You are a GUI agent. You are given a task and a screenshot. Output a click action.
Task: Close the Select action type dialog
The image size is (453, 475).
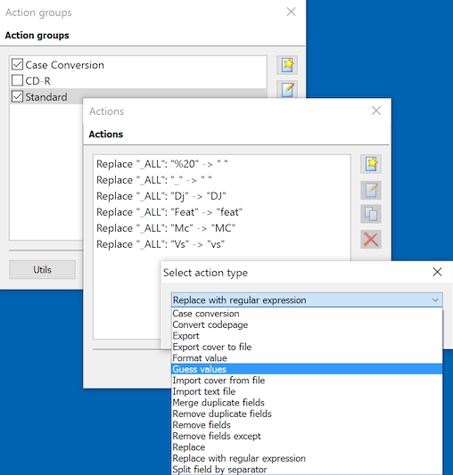(x=437, y=272)
